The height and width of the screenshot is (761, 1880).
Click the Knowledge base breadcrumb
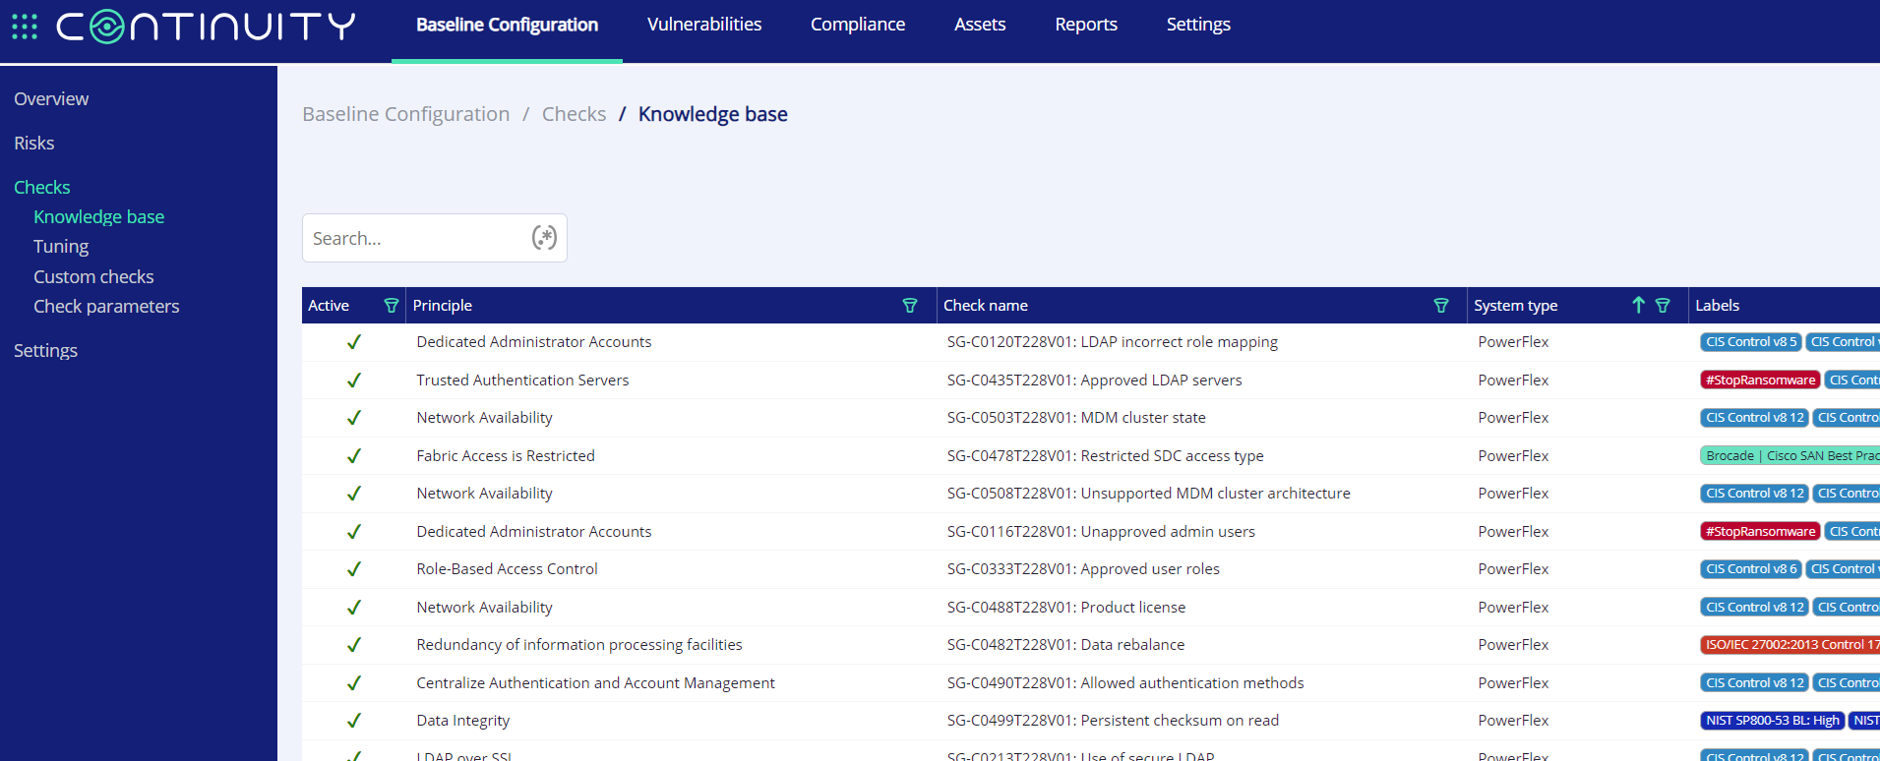click(713, 114)
